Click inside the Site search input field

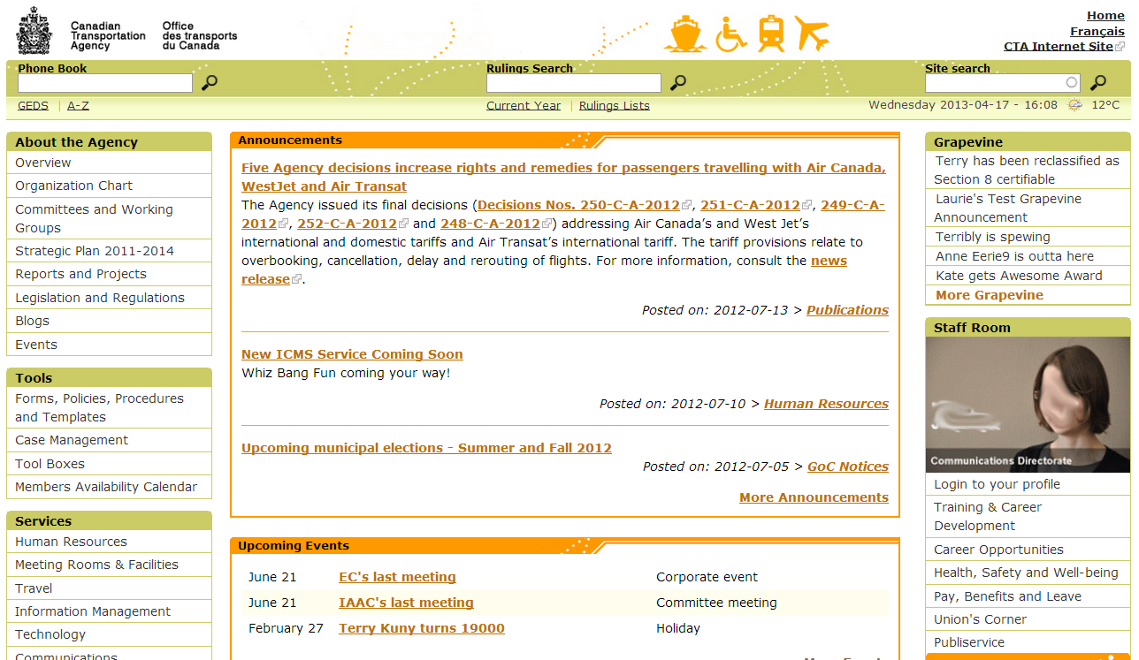click(1003, 83)
